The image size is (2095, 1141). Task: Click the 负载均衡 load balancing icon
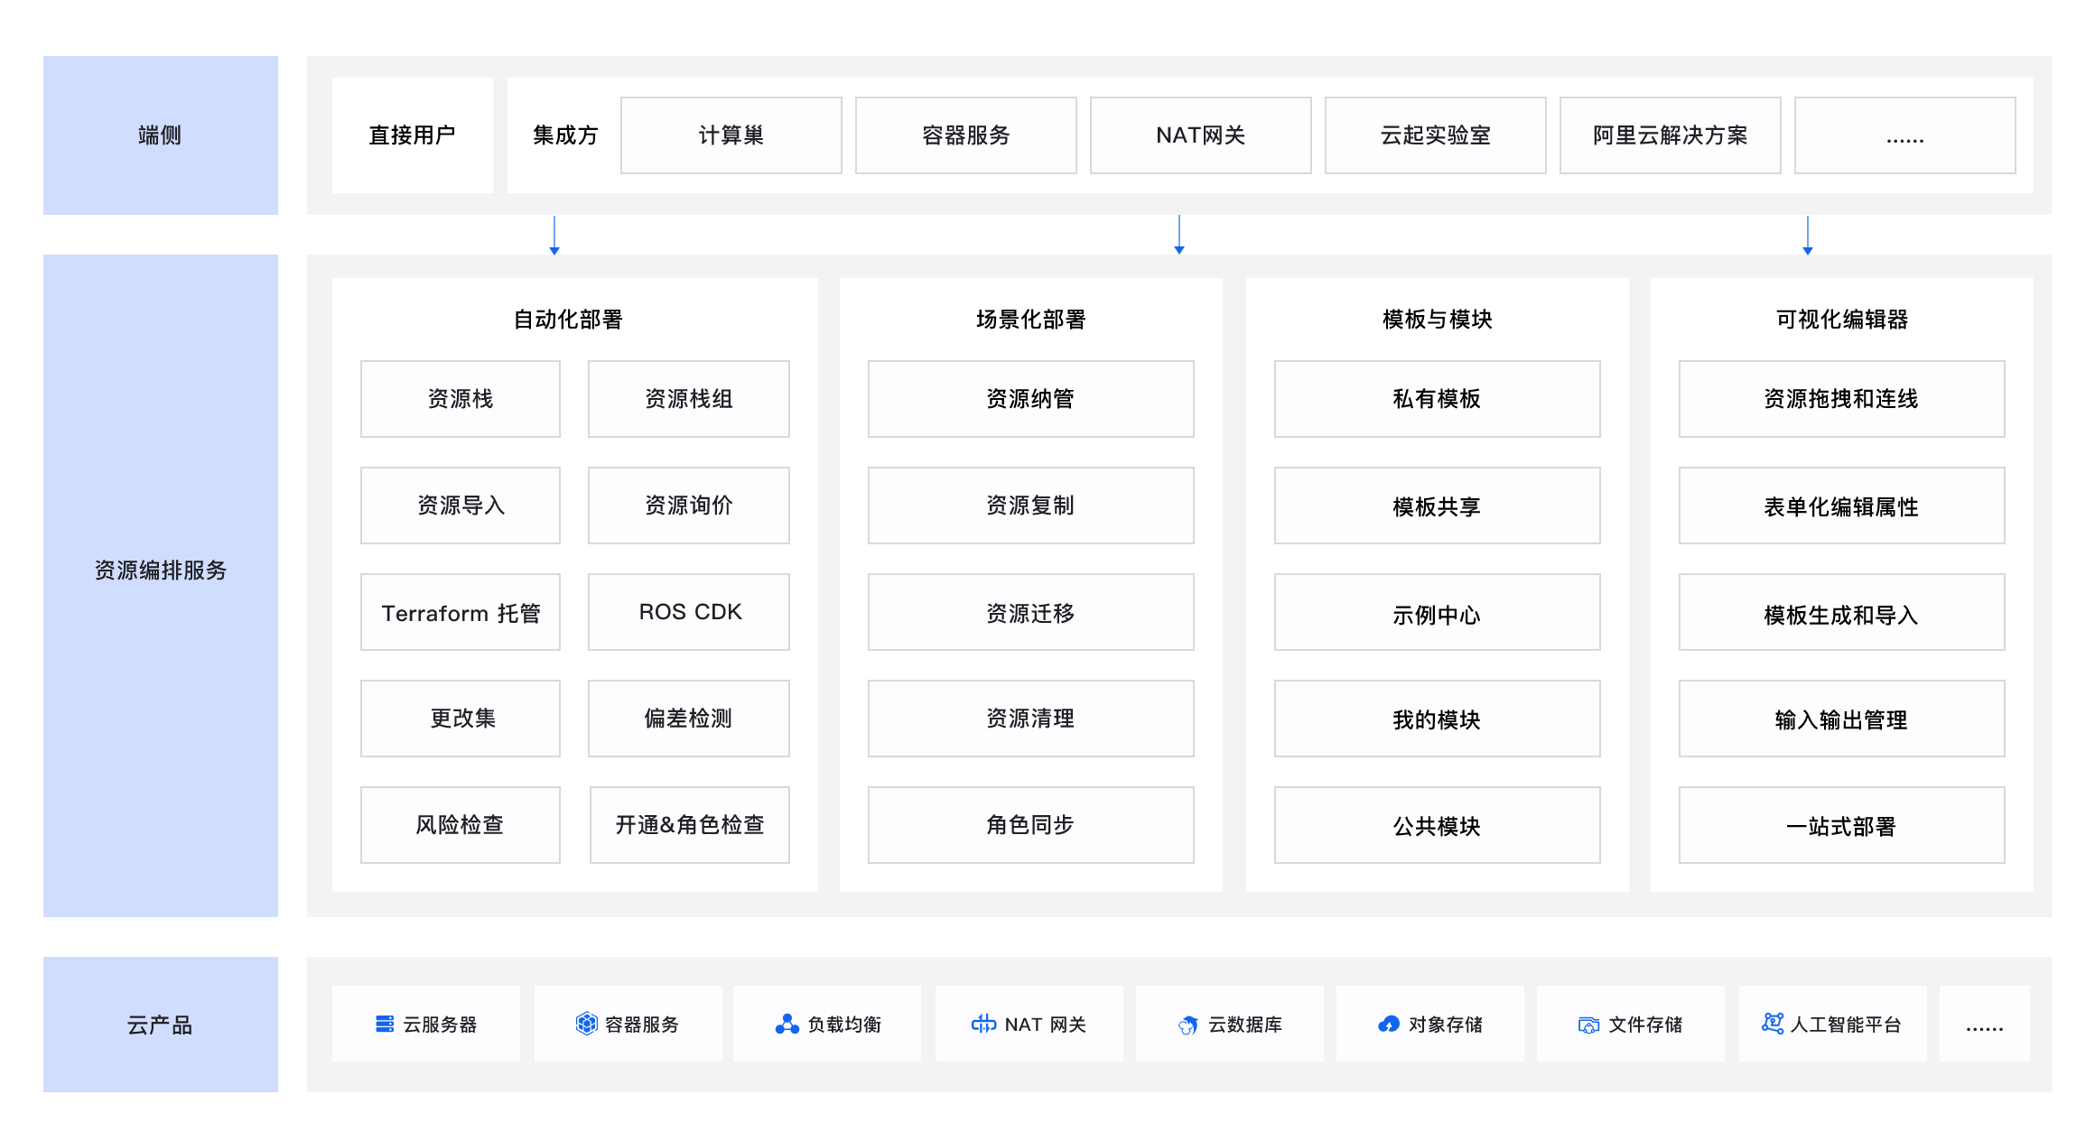786,1024
